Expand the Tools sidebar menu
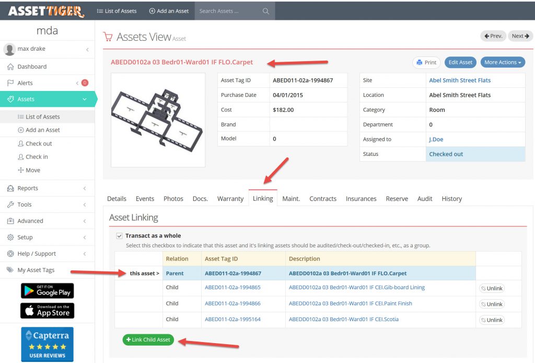Viewport: 535px width, 363px height. 47,205
